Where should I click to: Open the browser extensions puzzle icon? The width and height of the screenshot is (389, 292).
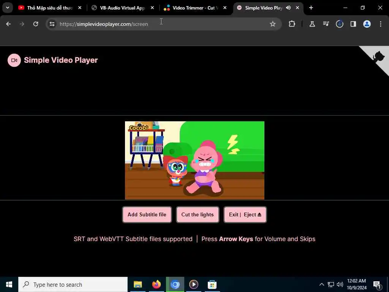pyautogui.click(x=292, y=24)
